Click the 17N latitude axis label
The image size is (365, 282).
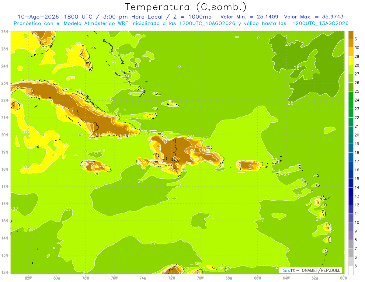click(x=4, y=186)
